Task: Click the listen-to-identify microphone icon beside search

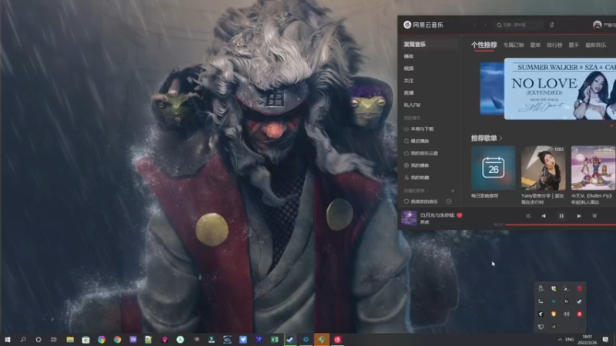Action: click(x=551, y=25)
